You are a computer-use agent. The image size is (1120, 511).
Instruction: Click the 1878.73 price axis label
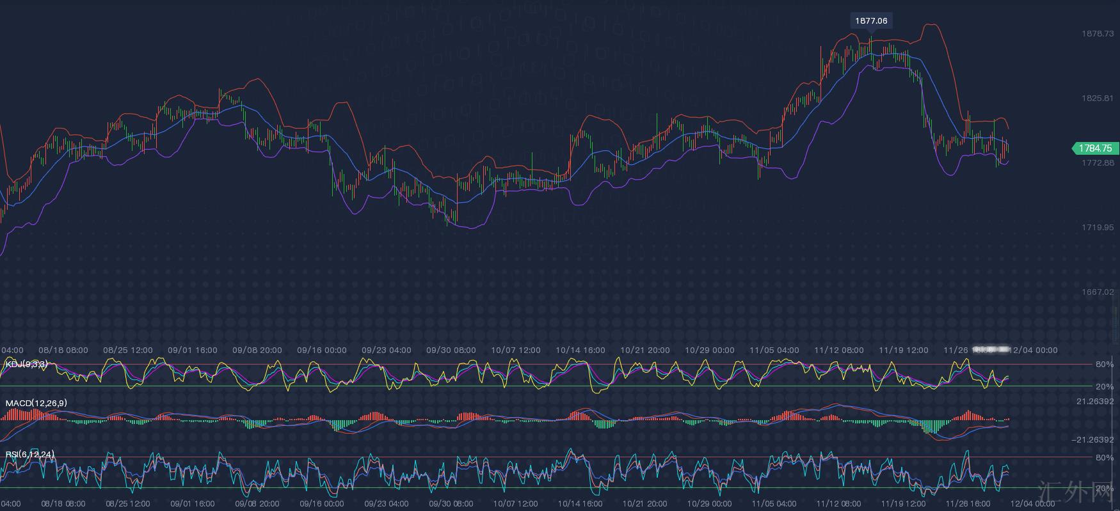click(1097, 33)
